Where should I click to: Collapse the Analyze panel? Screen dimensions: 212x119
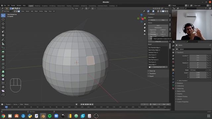[x=152, y=14]
